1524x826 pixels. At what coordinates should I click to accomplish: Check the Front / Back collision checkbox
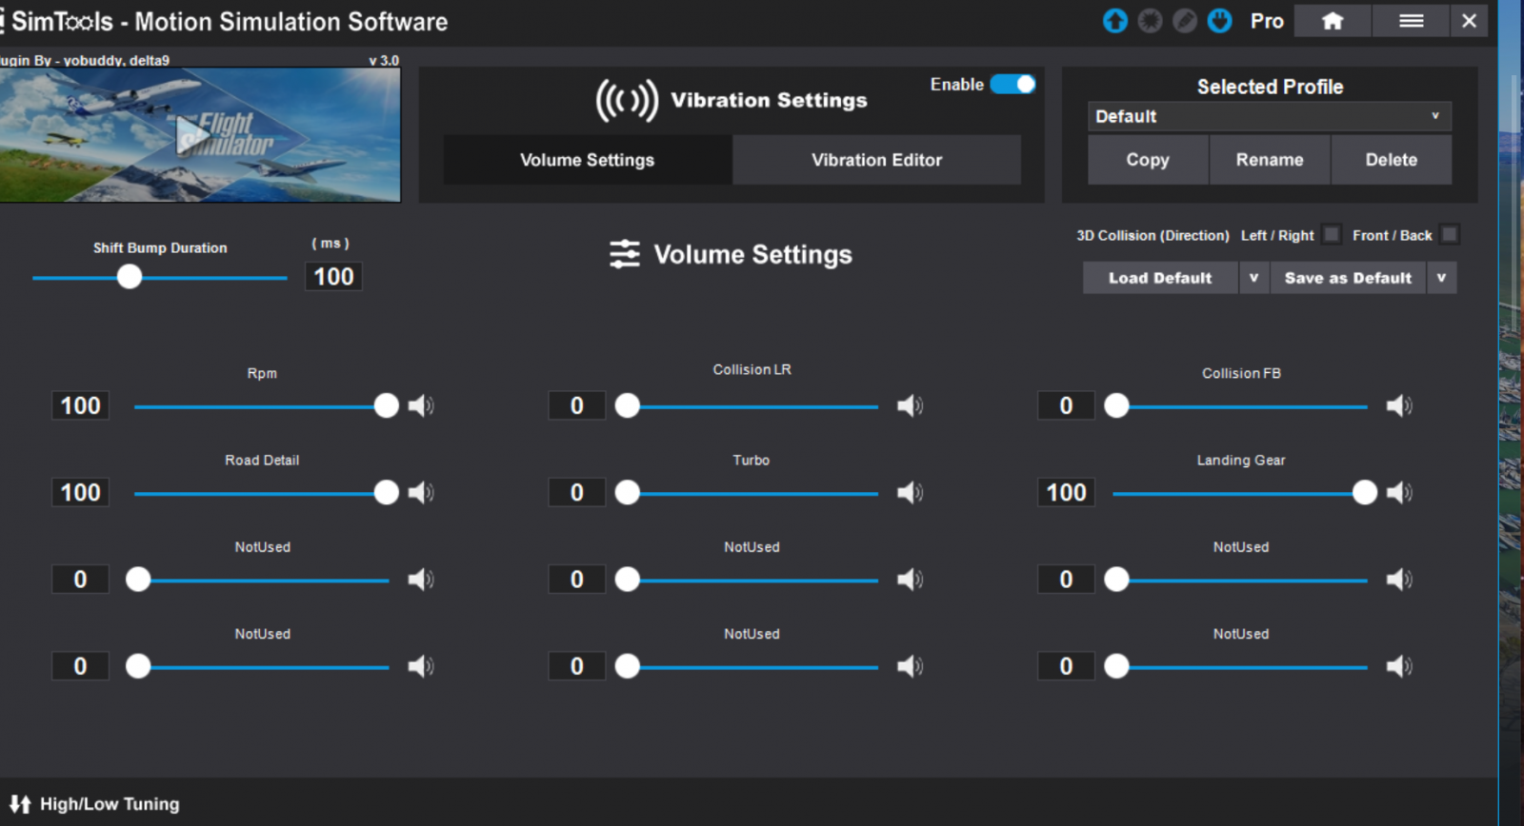[x=1449, y=234]
